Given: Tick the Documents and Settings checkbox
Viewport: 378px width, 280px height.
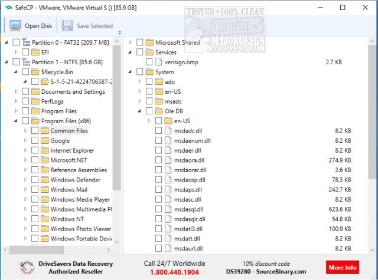Looking at the screenshot, I should (25, 91).
